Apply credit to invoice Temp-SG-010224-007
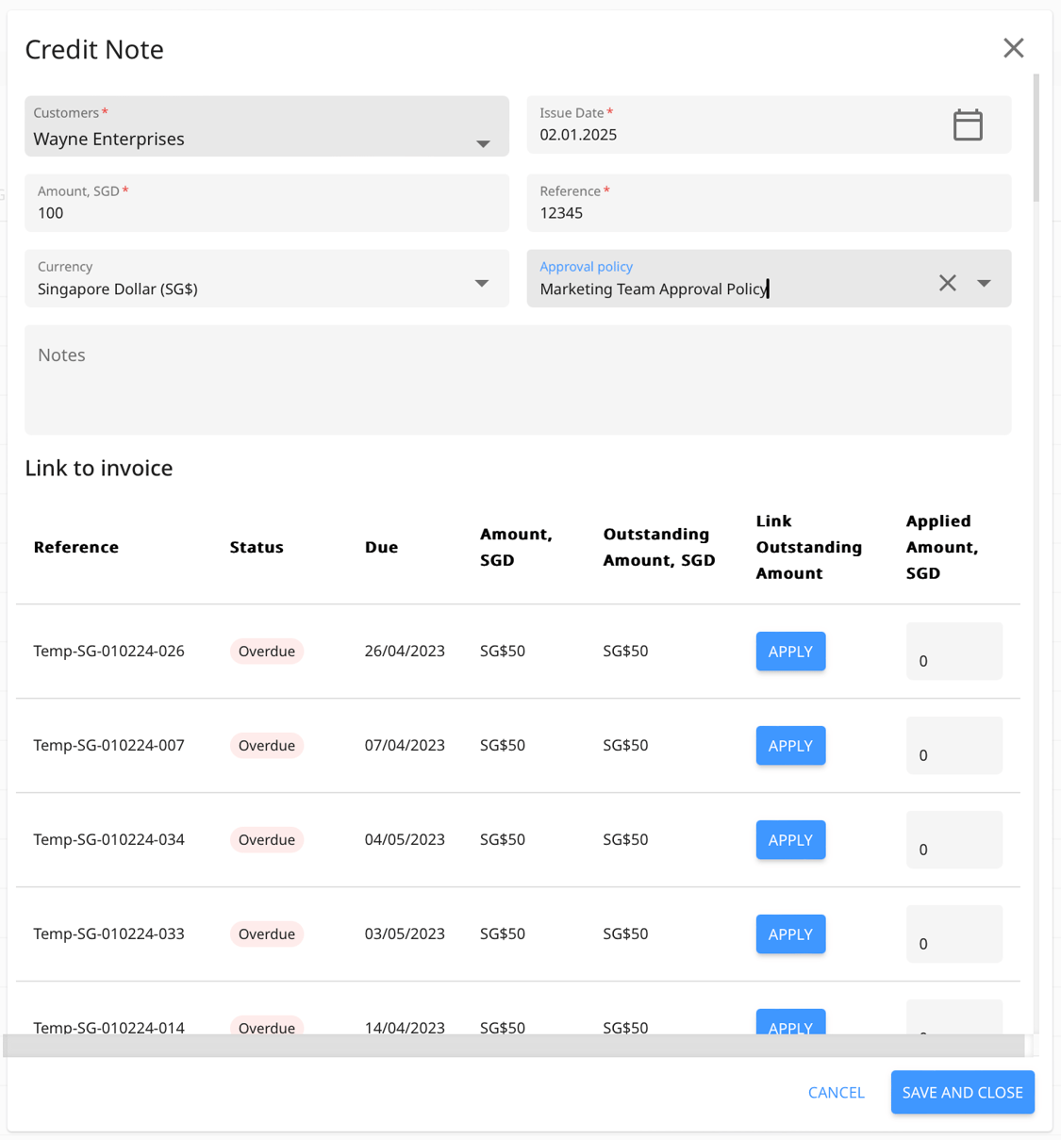The width and height of the screenshot is (1061, 1140). click(x=790, y=745)
